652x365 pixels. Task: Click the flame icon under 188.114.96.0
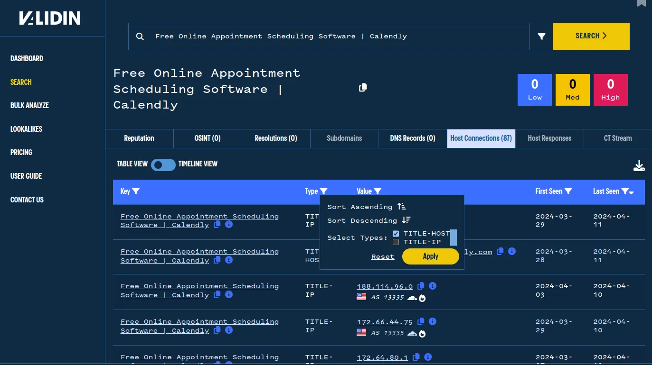point(422,298)
